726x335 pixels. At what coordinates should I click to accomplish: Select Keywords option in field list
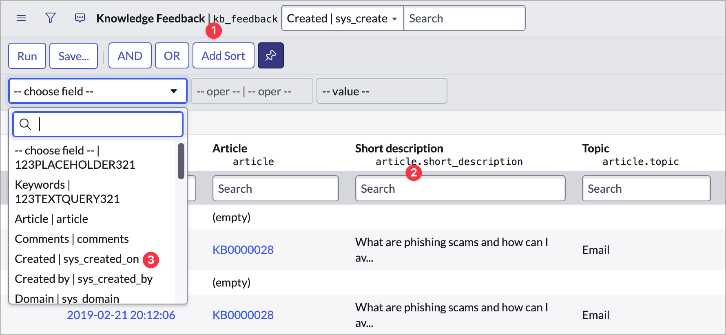[67, 192]
